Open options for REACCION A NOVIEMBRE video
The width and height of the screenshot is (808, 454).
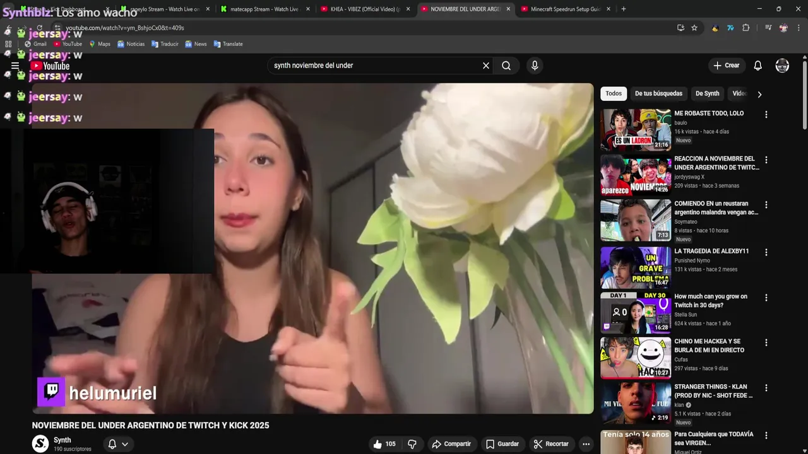(x=766, y=160)
